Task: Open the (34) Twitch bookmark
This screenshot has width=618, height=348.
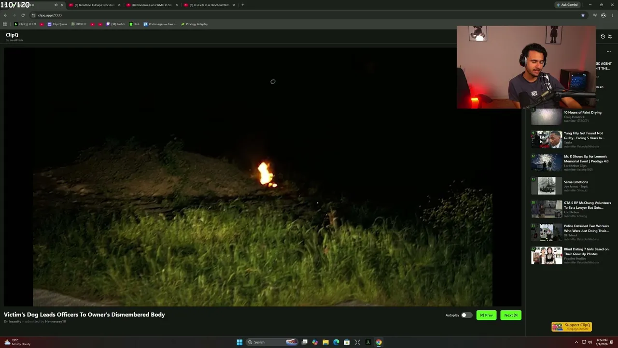Action: coord(116,24)
